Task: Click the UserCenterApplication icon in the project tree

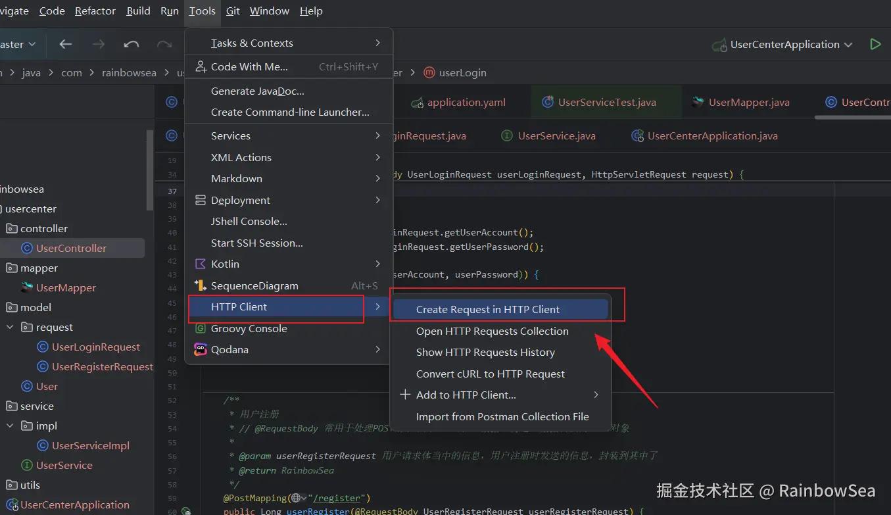Action: pos(11,504)
